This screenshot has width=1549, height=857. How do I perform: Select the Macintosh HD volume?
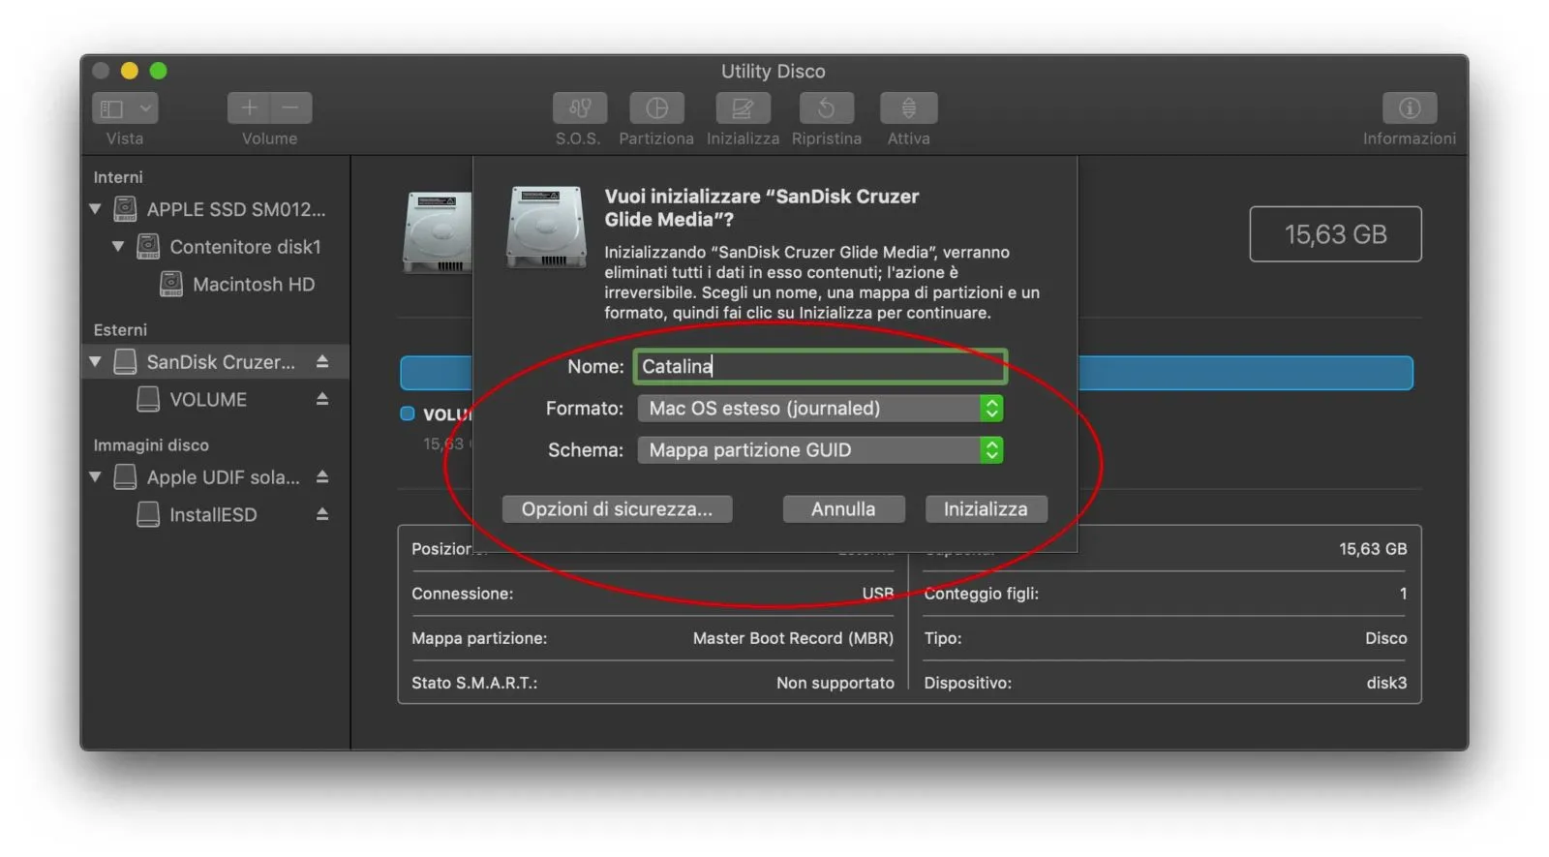254,285
